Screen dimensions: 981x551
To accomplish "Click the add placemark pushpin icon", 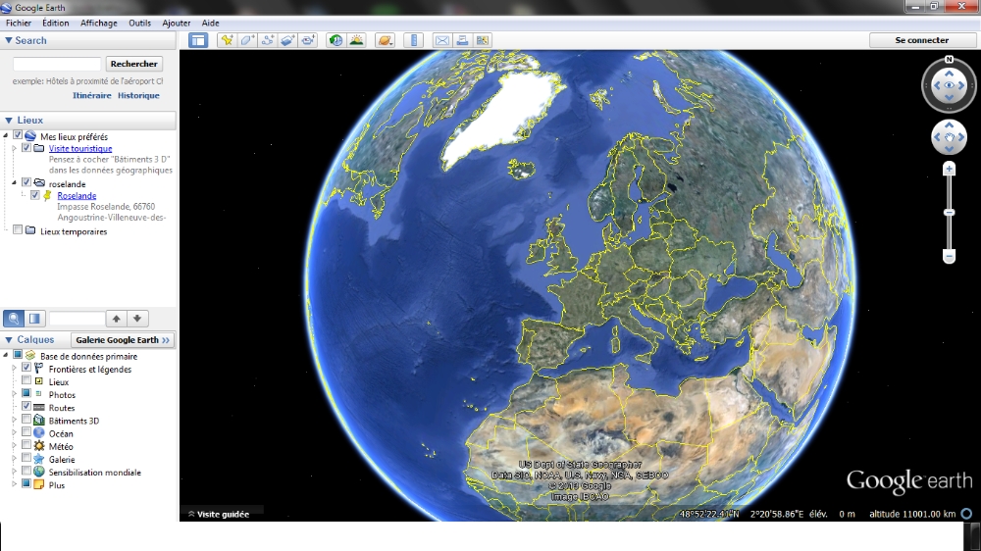I will click(227, 40).
